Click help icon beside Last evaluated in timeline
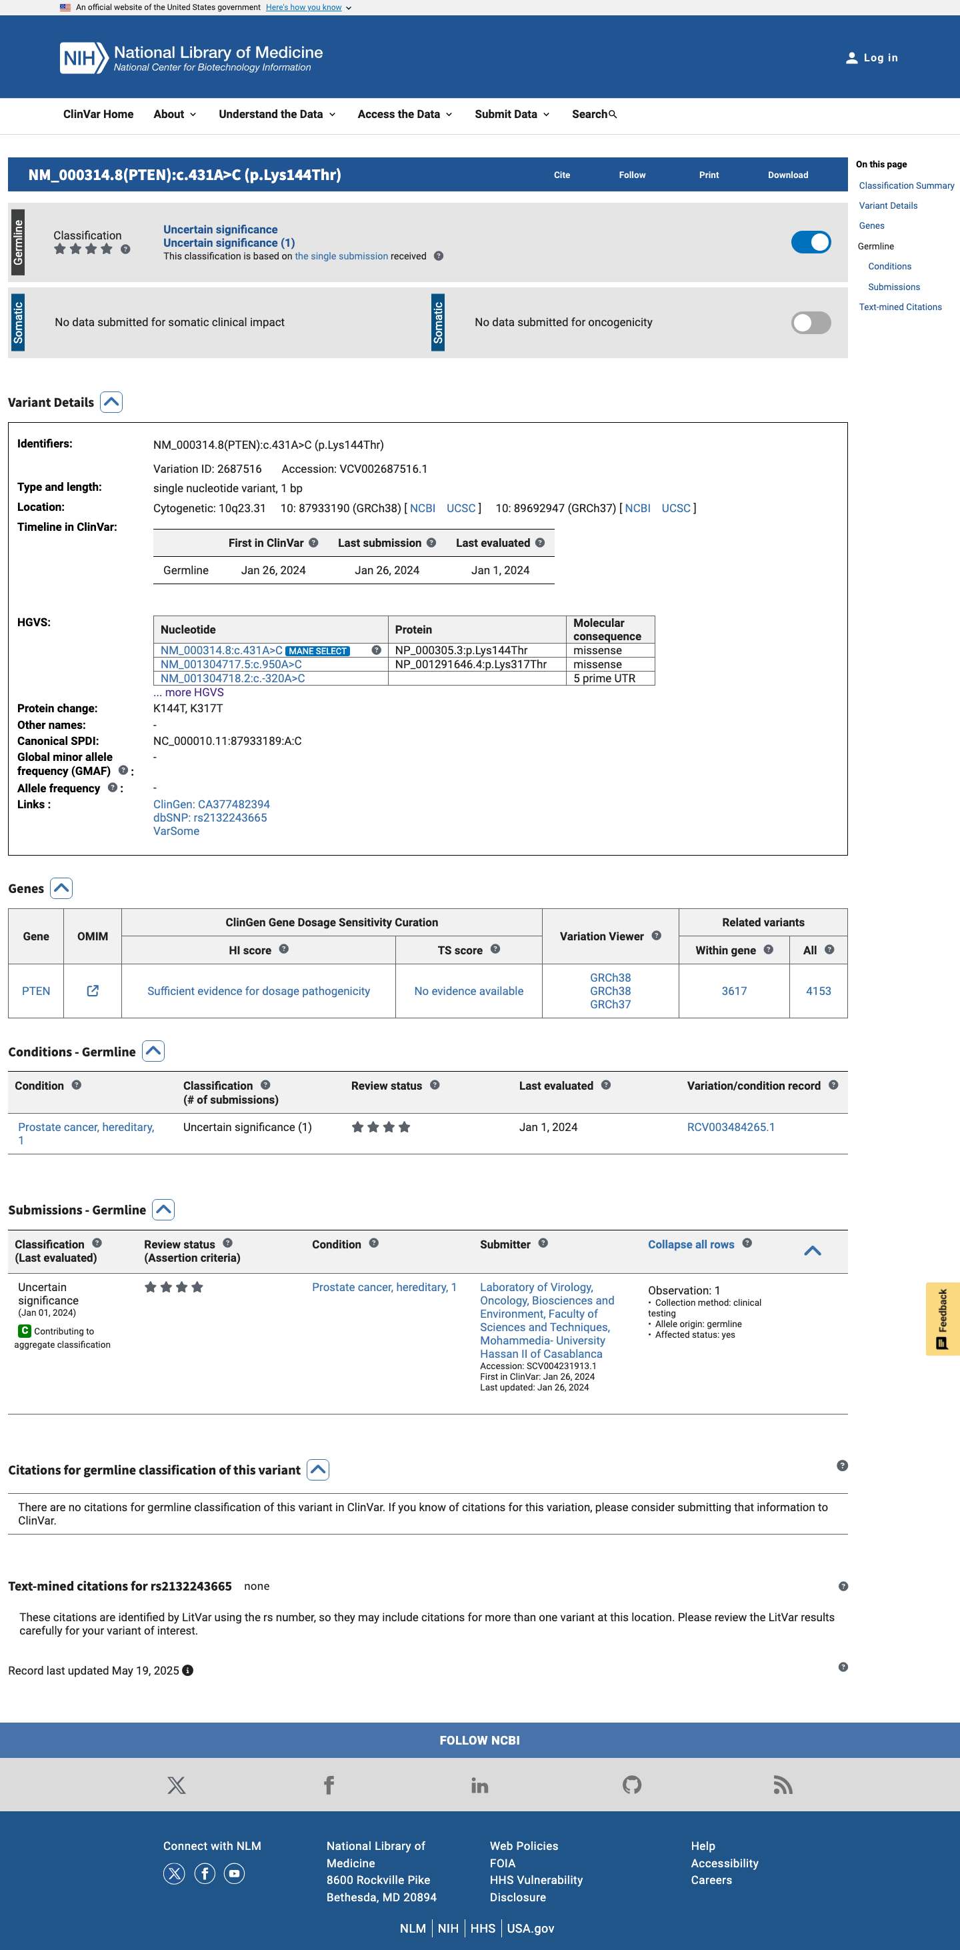 (x=540, y=543)
